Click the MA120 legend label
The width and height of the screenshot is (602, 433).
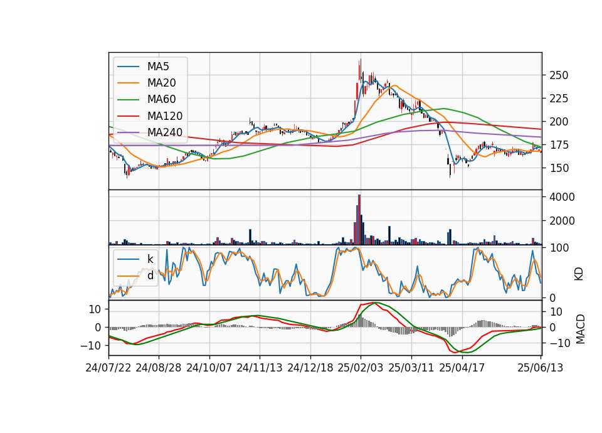tap(165, 116)
